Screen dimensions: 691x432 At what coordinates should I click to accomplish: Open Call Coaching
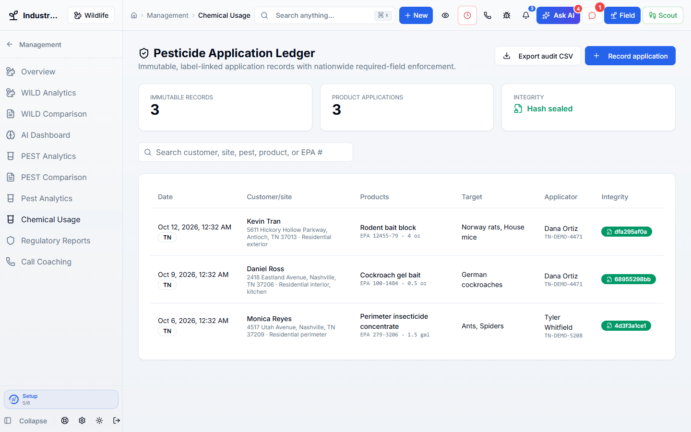tap(61, 262)
